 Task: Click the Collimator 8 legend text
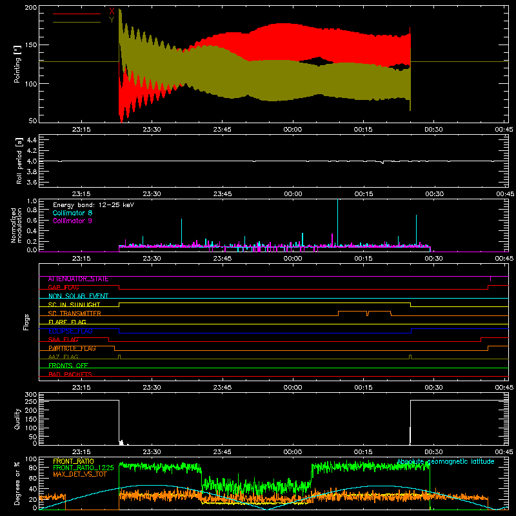(72, 213)
